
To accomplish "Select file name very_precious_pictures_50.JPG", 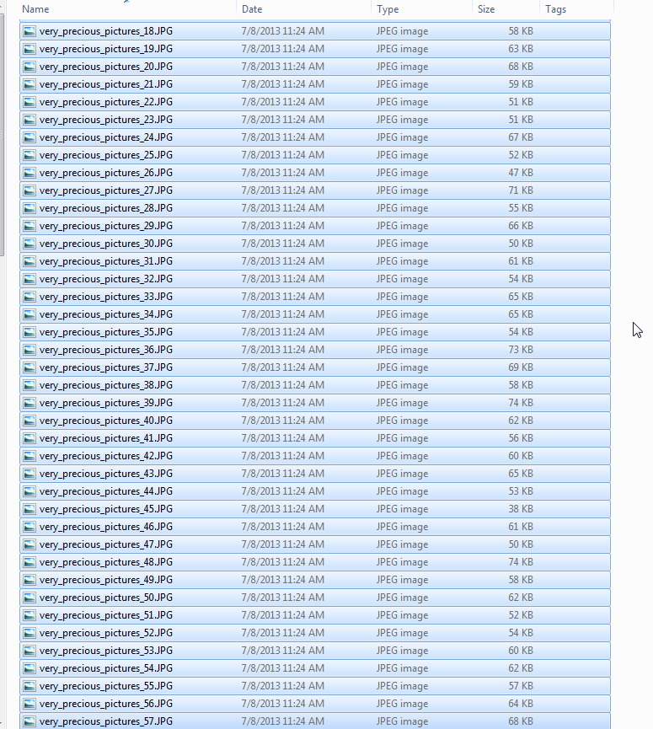I will tap(106, 598).
